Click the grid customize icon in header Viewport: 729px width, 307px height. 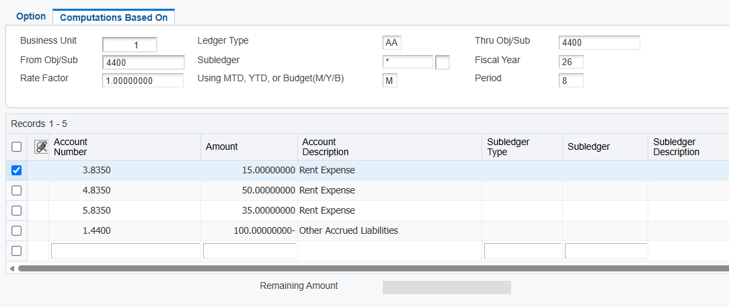[x=41, y=146]
